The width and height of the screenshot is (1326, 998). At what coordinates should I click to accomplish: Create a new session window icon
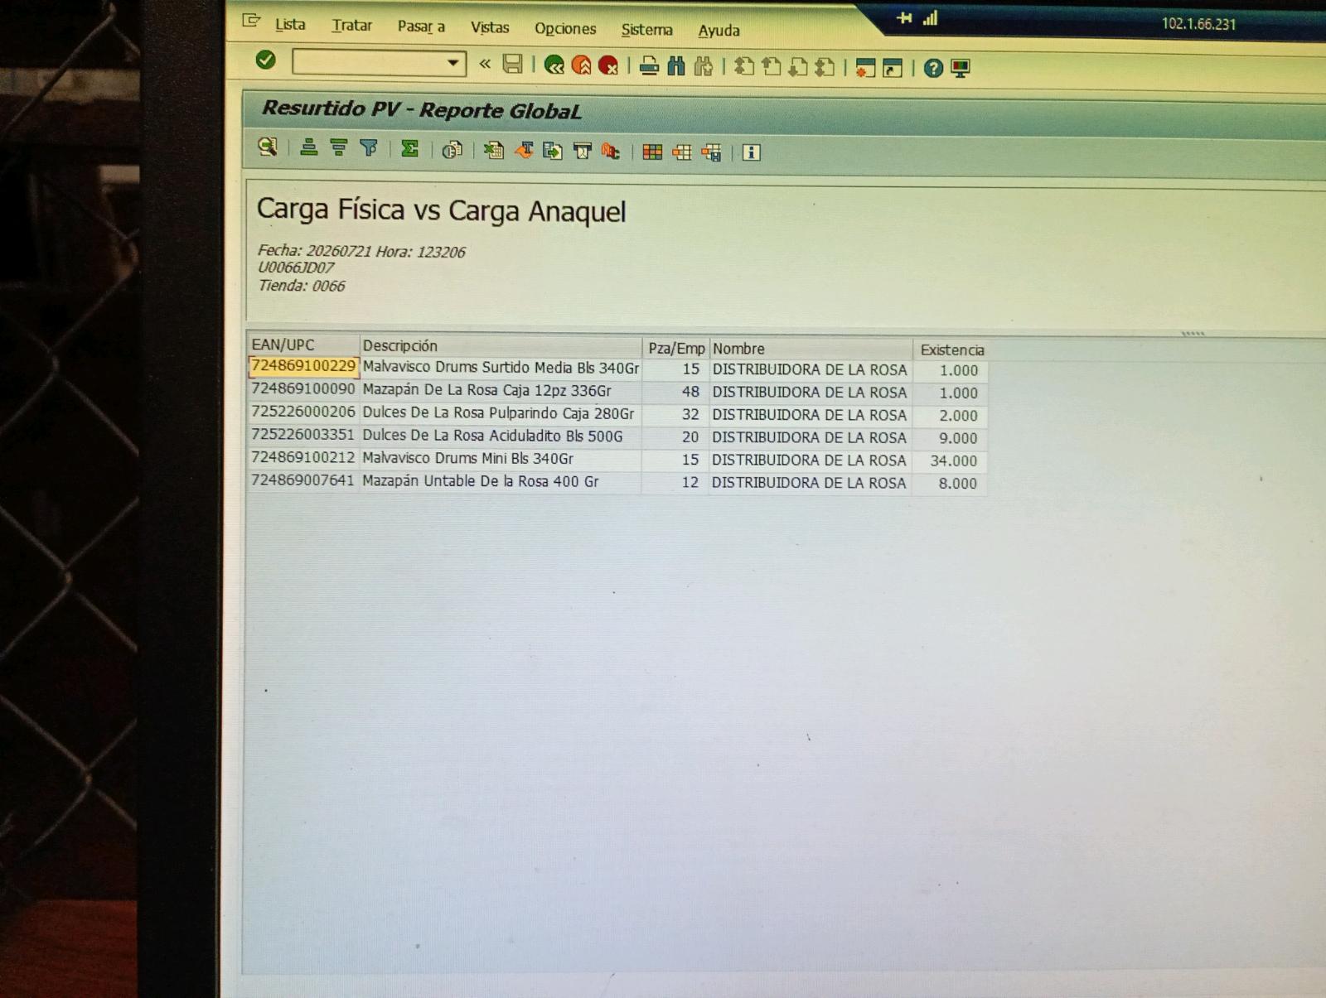point(865,67)
